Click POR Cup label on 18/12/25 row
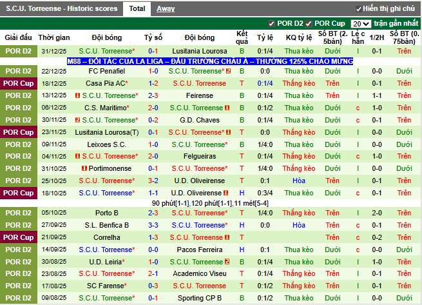Viewport: 422px width, 305px height. (19, 83)
